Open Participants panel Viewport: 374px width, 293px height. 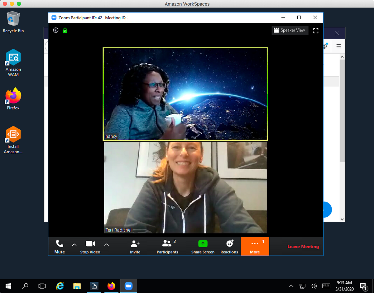tap(167, 246)
